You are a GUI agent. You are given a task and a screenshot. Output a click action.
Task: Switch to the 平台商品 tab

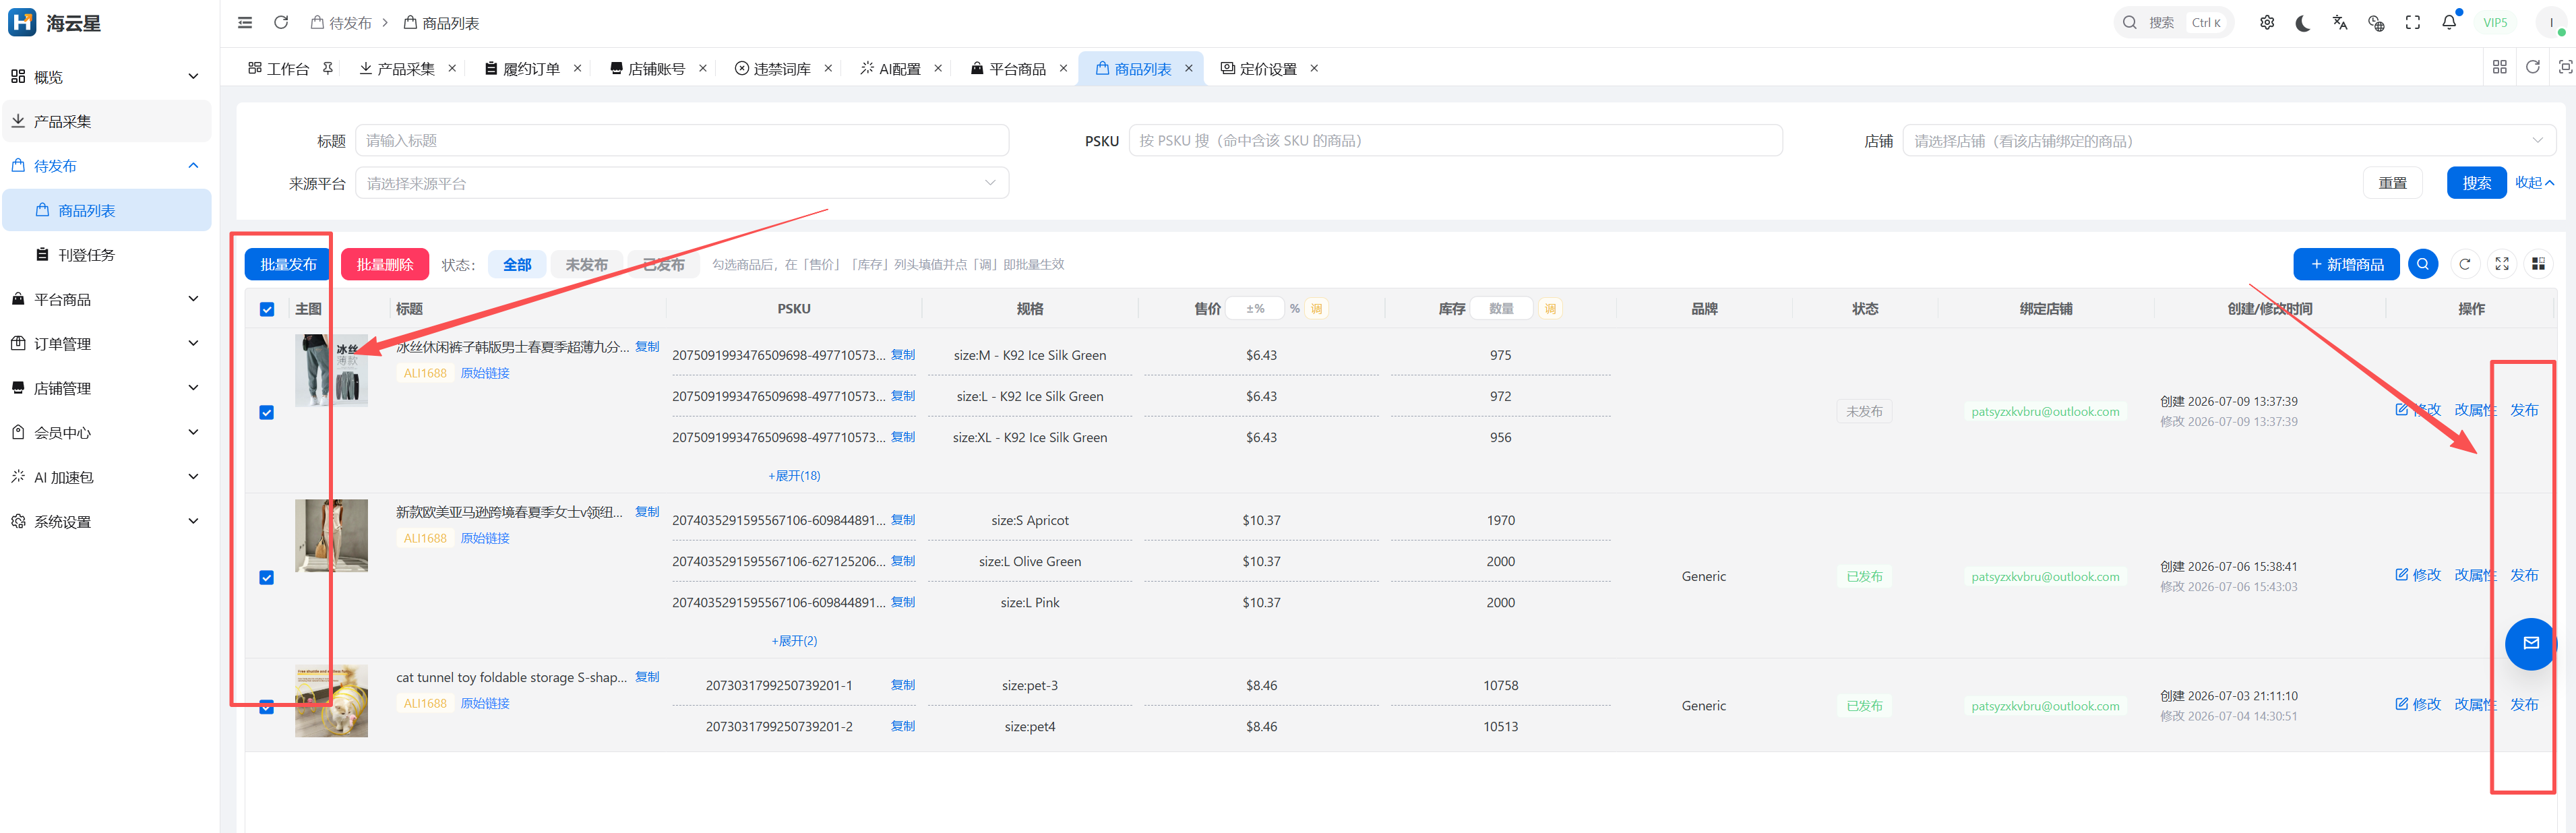coord(1017,68)
